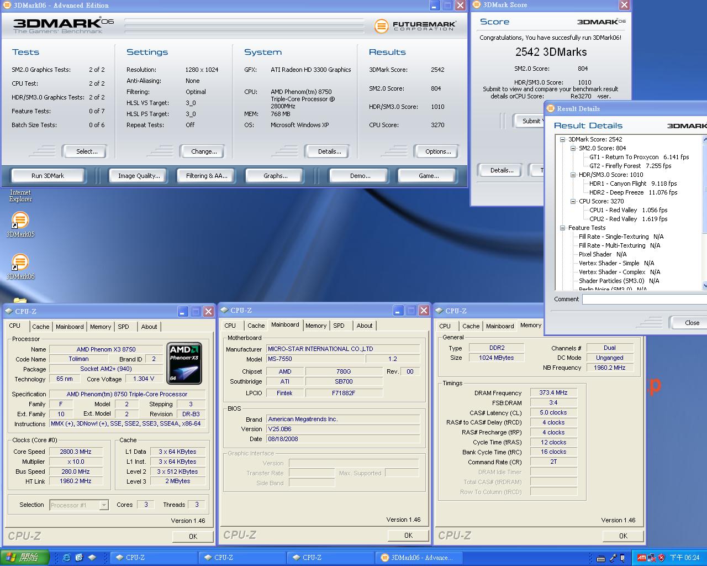Click the red security shield tray icon
This screenshot has width=707, height=566.
(x=661, y=558)
